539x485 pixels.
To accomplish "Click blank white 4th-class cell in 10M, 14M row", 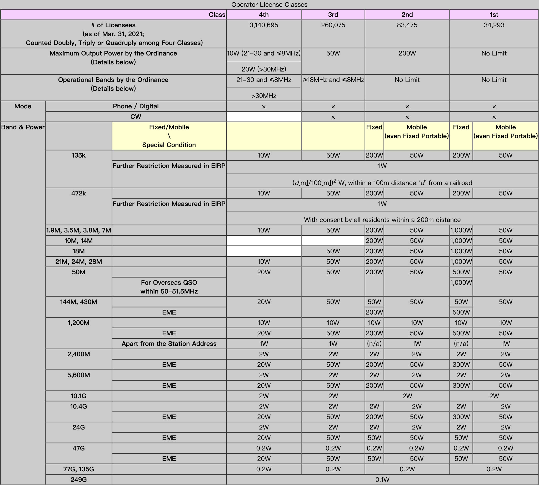I will click(264, 241).
